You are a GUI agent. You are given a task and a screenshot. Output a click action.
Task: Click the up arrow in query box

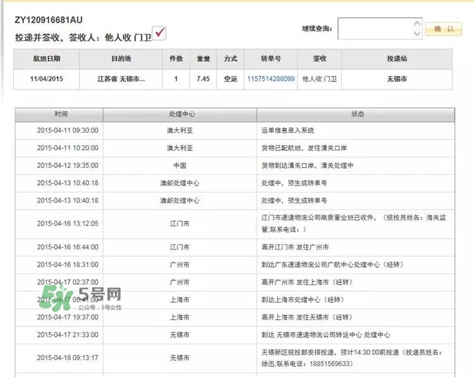tap(416, 22)
